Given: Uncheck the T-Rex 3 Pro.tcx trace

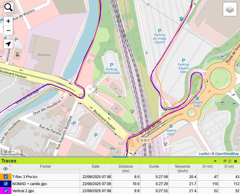Looking at the screenshot, I should click(6, 177).
